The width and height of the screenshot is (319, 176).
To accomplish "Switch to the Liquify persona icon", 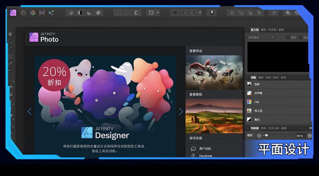I will (23, 13).
